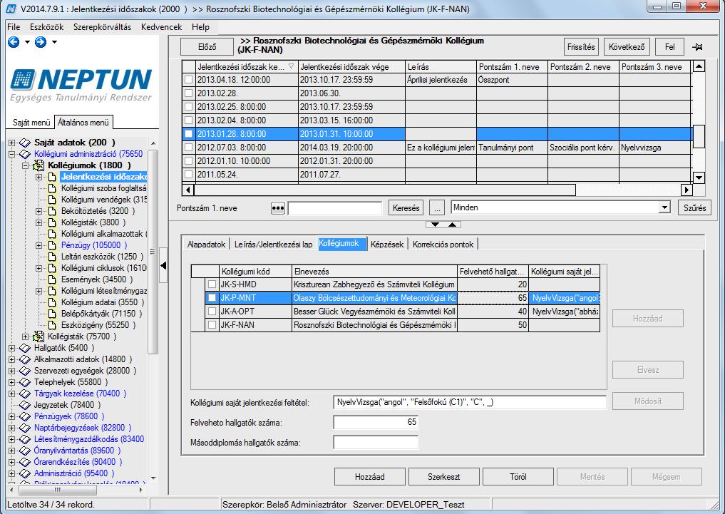Switch to the Képzések tab
The image size is (725, 514).
coord(387,244)
